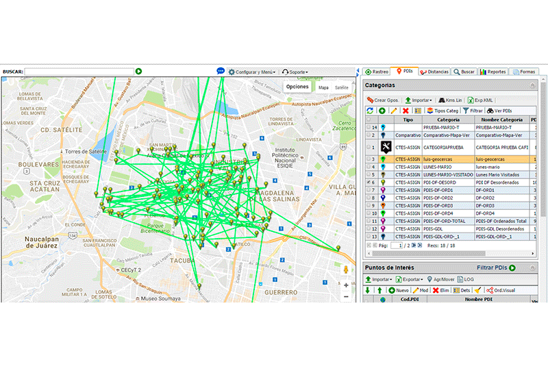Open the Soporte dropdown menu

(x=295, y=71)
